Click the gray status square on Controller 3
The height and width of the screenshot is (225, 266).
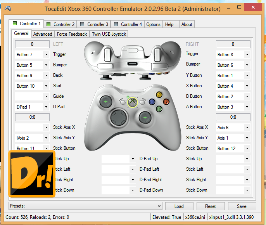(x=82, y=24)
